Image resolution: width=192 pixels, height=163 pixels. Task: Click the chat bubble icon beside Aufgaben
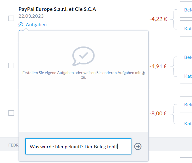(21, 24)
